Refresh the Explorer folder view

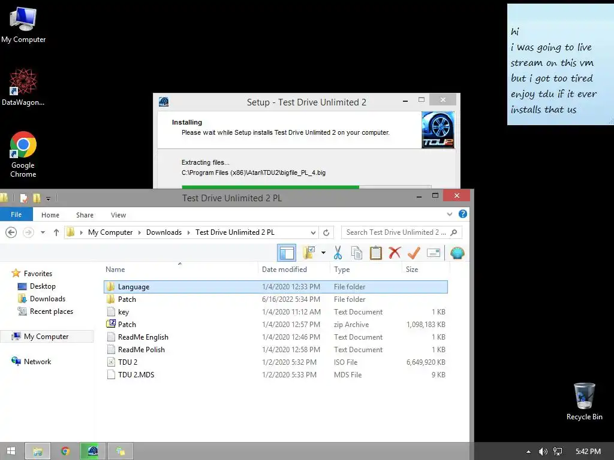pos(326,233)
